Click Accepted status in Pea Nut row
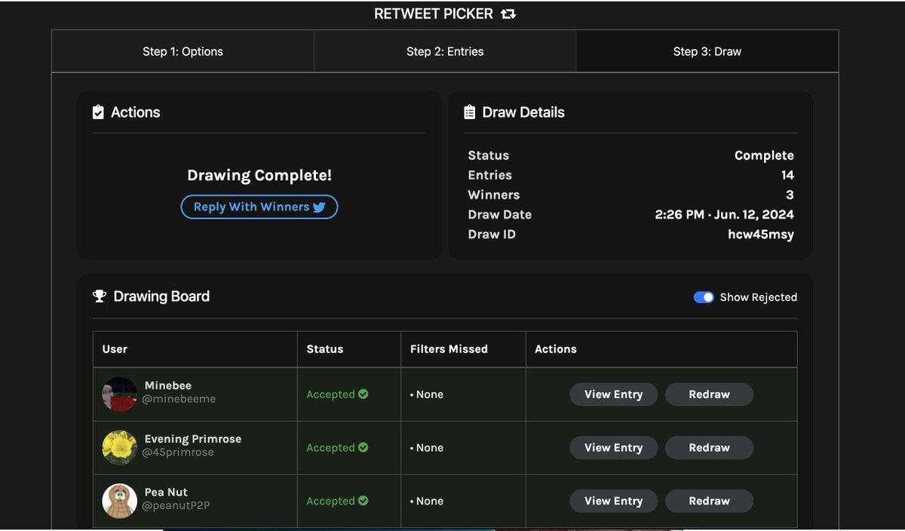Image resolution: width=905 pixels, height=531 pixels. 330,501
